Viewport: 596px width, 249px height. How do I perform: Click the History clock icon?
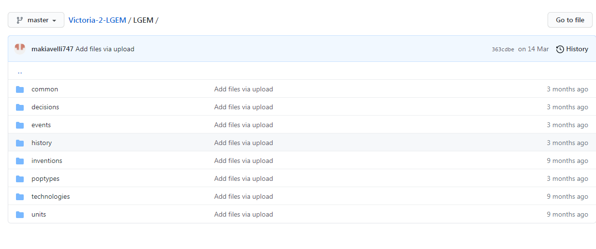click(x=560, y=49)
